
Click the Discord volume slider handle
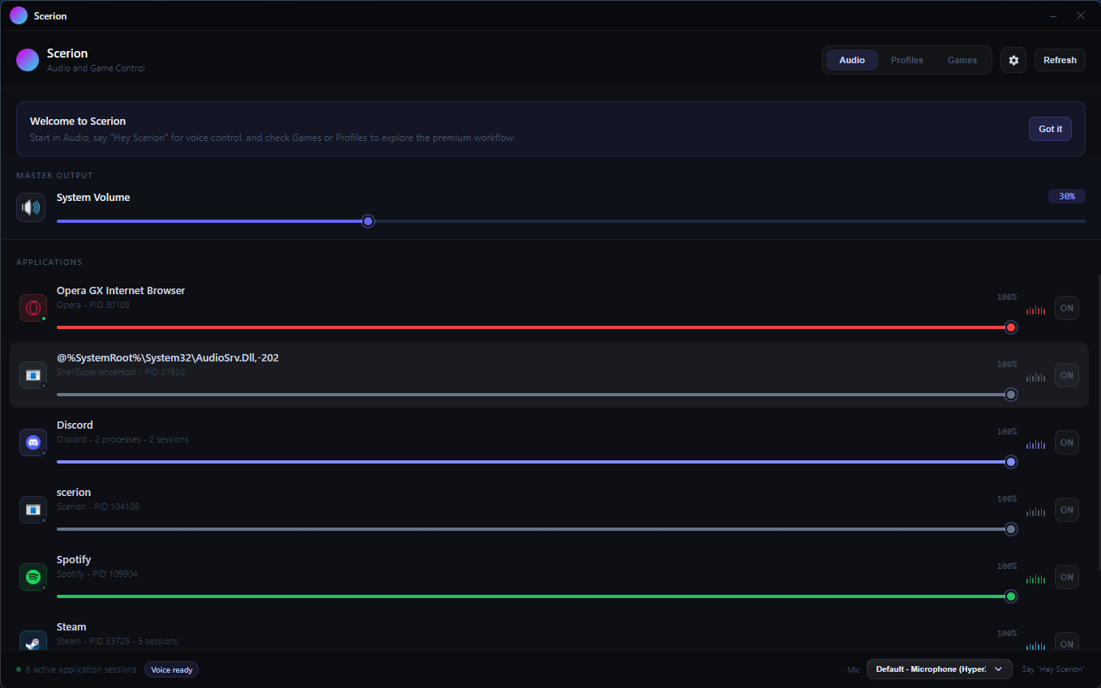(1011, 462)
